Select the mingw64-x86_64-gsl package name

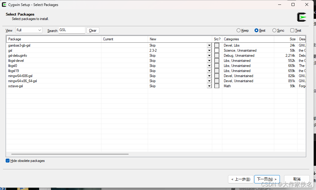22,81
